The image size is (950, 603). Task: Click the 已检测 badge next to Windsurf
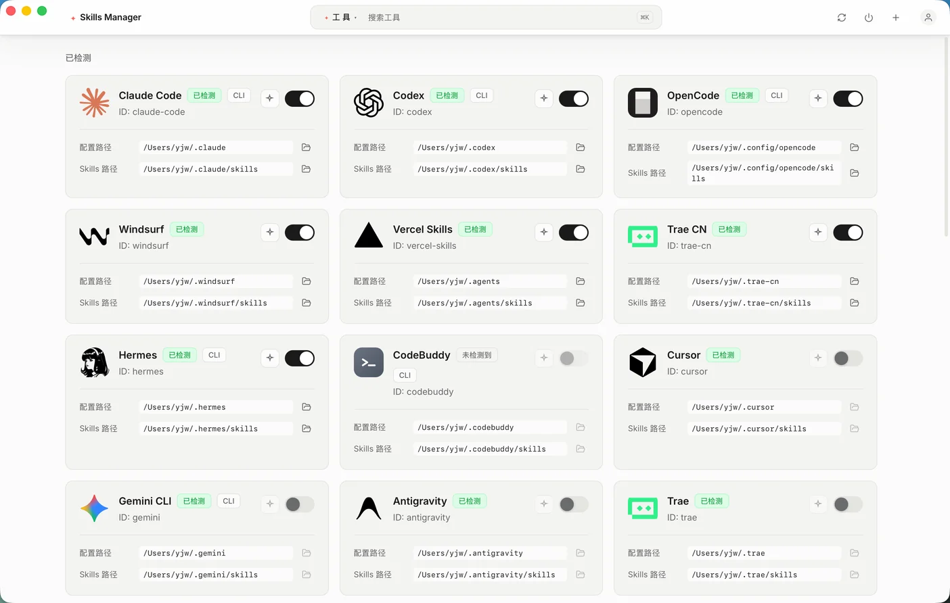pos(187,229)
